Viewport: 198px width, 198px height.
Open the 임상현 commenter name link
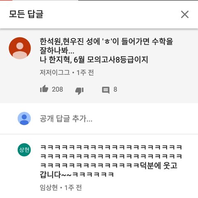(x=49, y=188)
